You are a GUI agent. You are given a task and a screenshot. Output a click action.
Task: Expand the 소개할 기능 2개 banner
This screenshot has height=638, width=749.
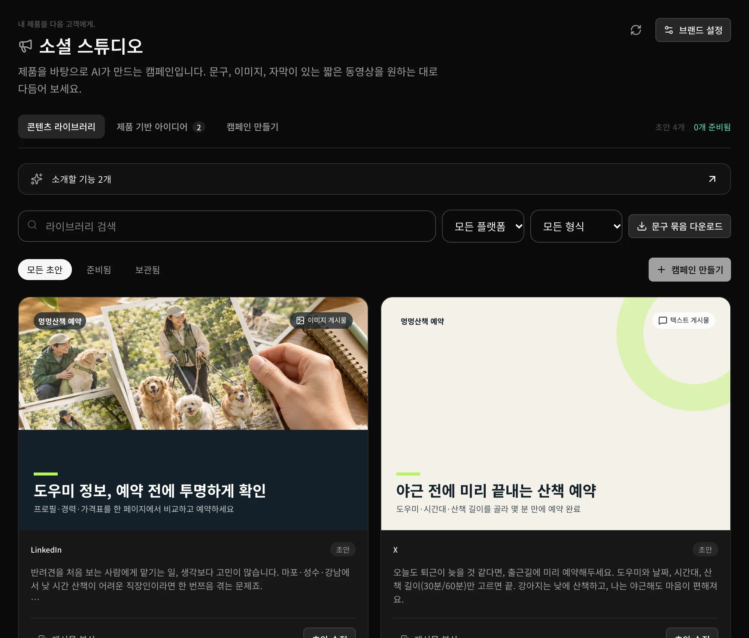point(374,179)
